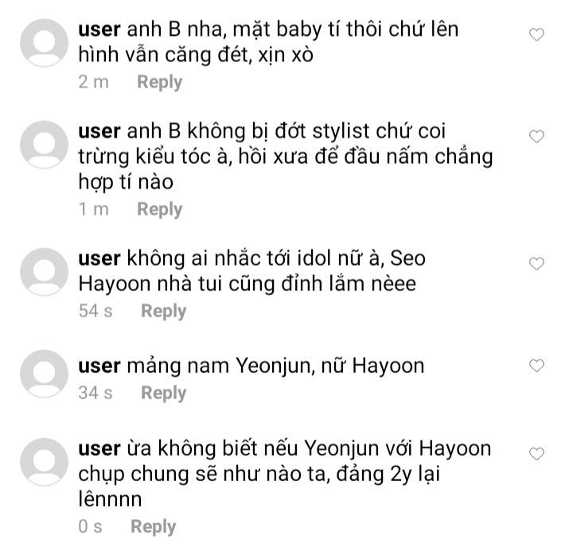The height and width of the screenshot is (543, 573).
Task: Open avatar of the 'idol nữ' commenter
Action: coord(45,272)
